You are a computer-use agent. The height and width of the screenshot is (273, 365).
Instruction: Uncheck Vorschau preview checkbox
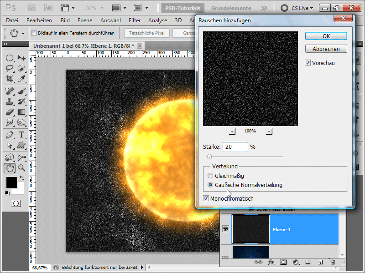tap(308, 63)
